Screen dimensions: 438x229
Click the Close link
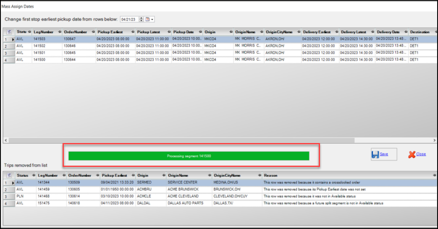421,154
